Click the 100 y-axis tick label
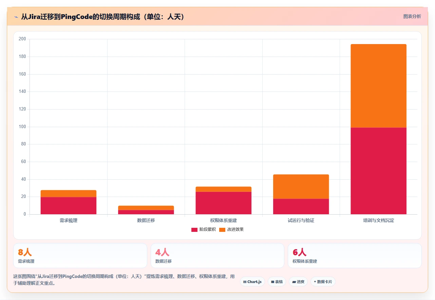435x300 pixels. 22,127
